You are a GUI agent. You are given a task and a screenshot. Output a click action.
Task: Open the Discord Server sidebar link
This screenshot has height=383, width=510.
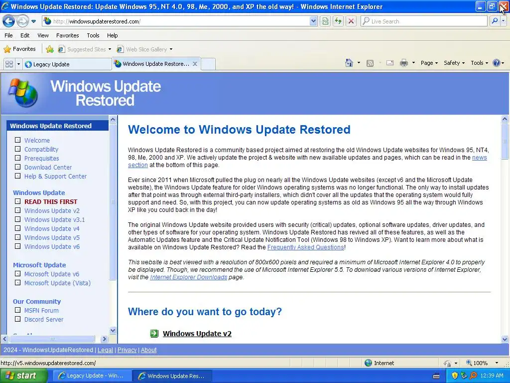44,320
